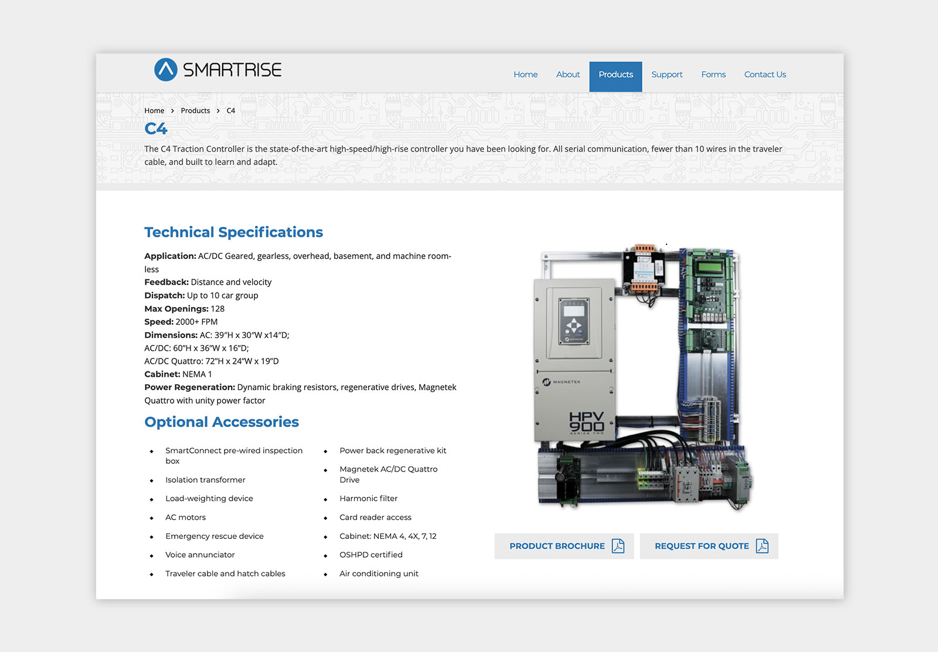Screen dimensions: 938x652
Task: Click the Optional Accessories heading
Action: coord(222,422)
